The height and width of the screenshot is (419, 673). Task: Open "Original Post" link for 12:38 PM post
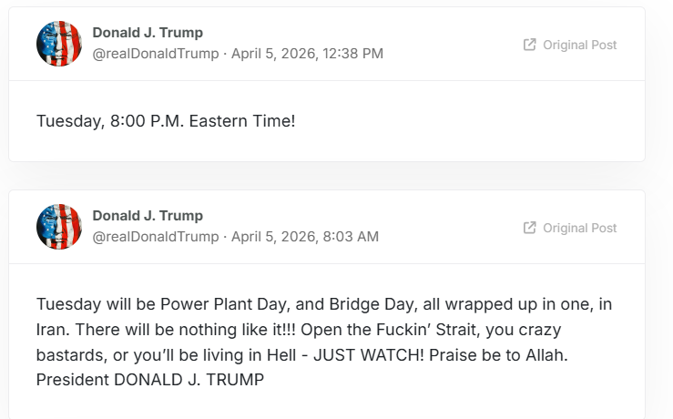click(579, 45)
